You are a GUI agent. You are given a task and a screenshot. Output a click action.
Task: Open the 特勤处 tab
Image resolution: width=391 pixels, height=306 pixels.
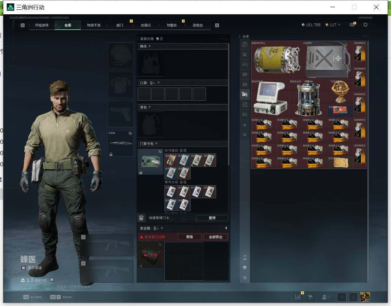172,25
